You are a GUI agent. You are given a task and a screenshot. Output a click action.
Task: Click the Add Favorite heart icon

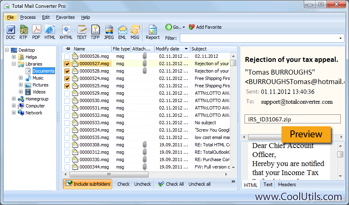click(x=191, y=27)
